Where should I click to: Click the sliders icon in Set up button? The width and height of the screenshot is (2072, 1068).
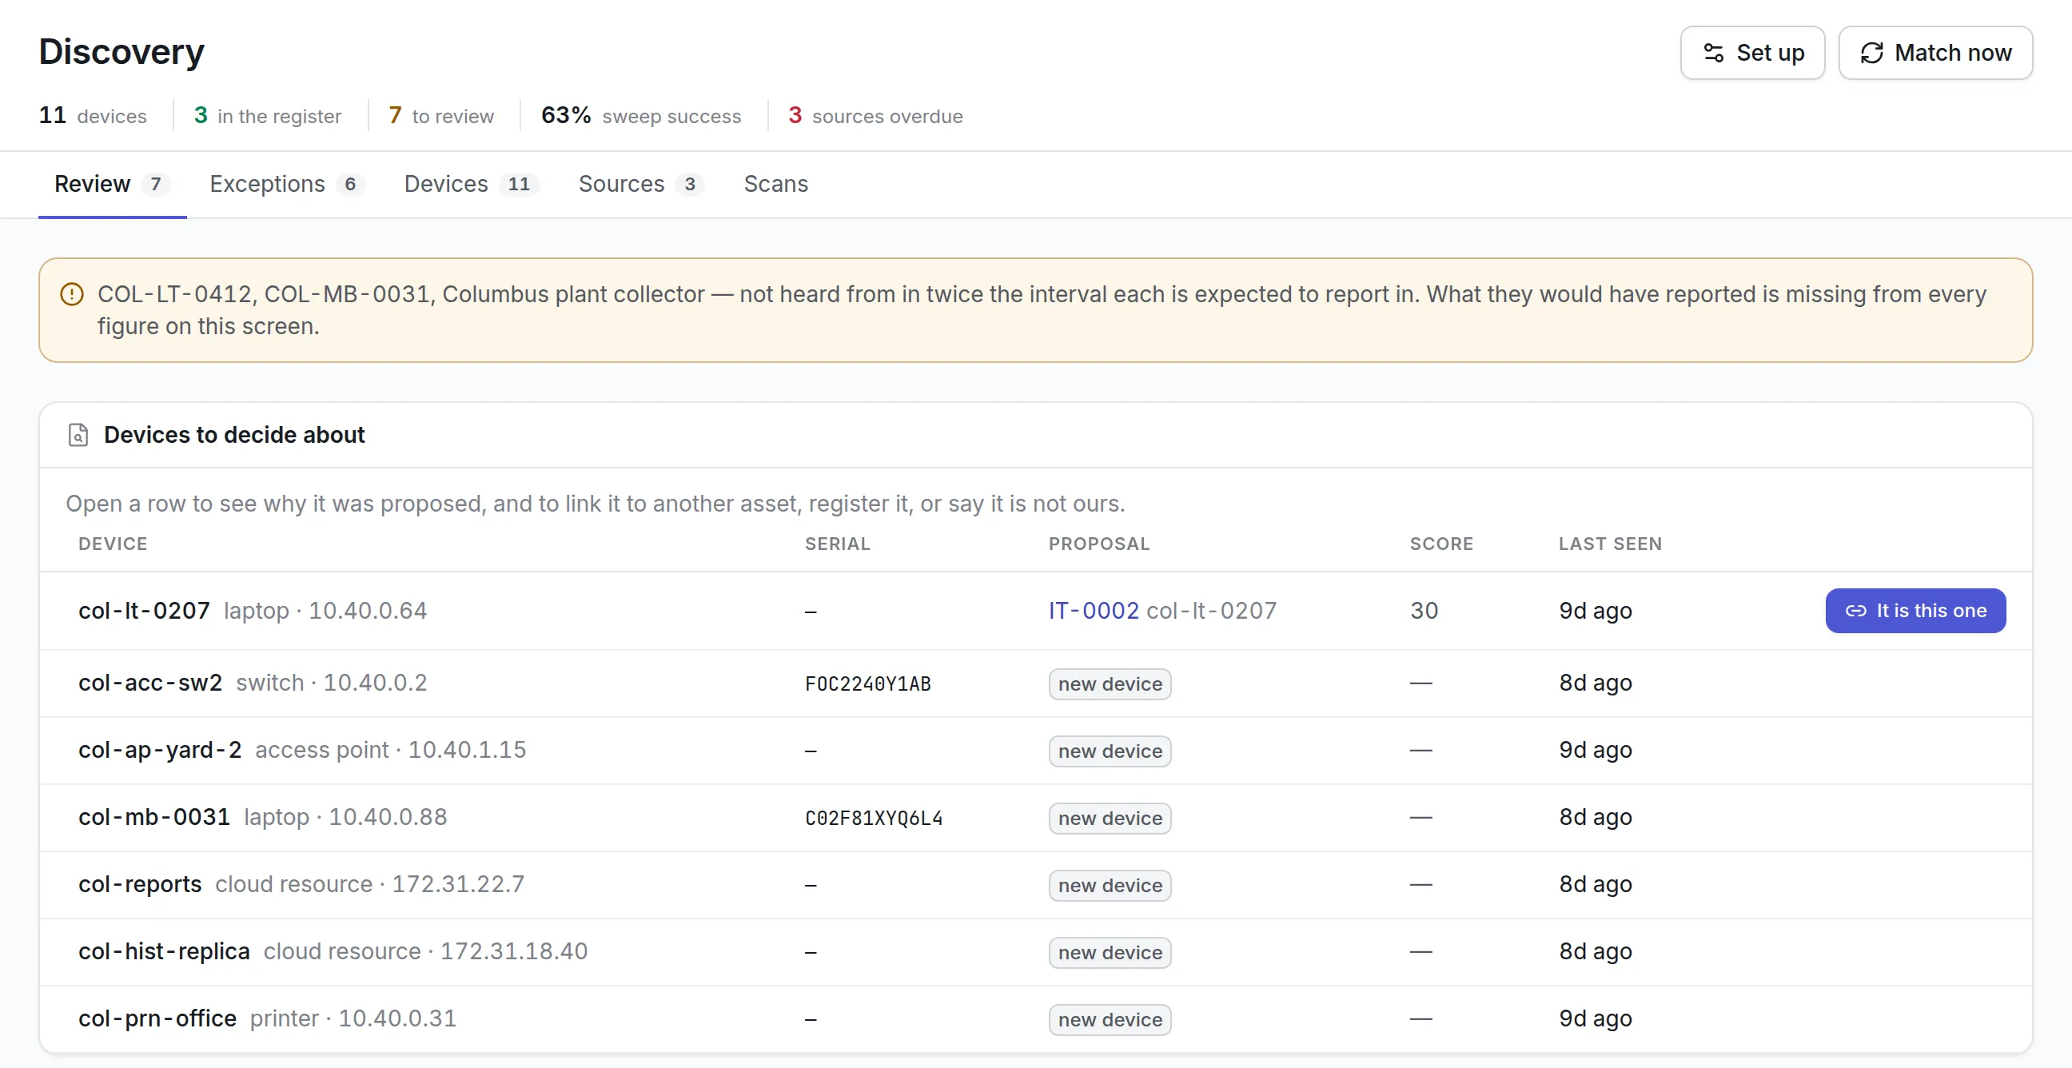[x=1713, y=53]
